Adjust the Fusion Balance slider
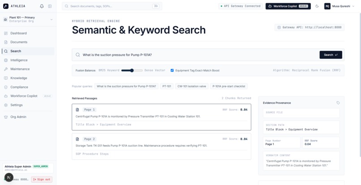 [132, 70]
